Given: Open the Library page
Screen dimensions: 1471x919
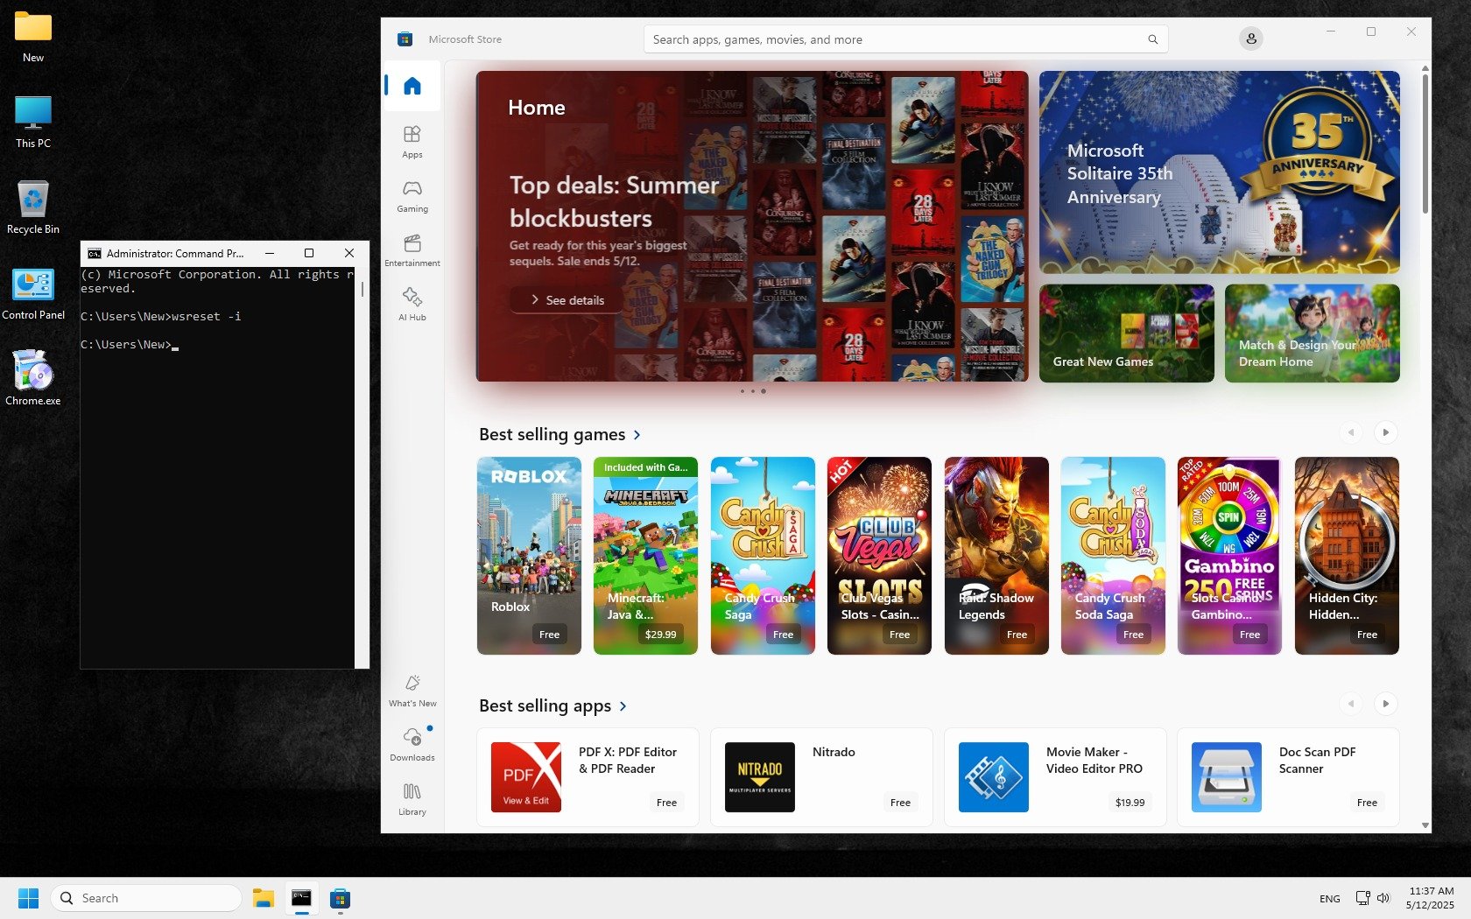Looking at the screenshot, I should (412, 798).
